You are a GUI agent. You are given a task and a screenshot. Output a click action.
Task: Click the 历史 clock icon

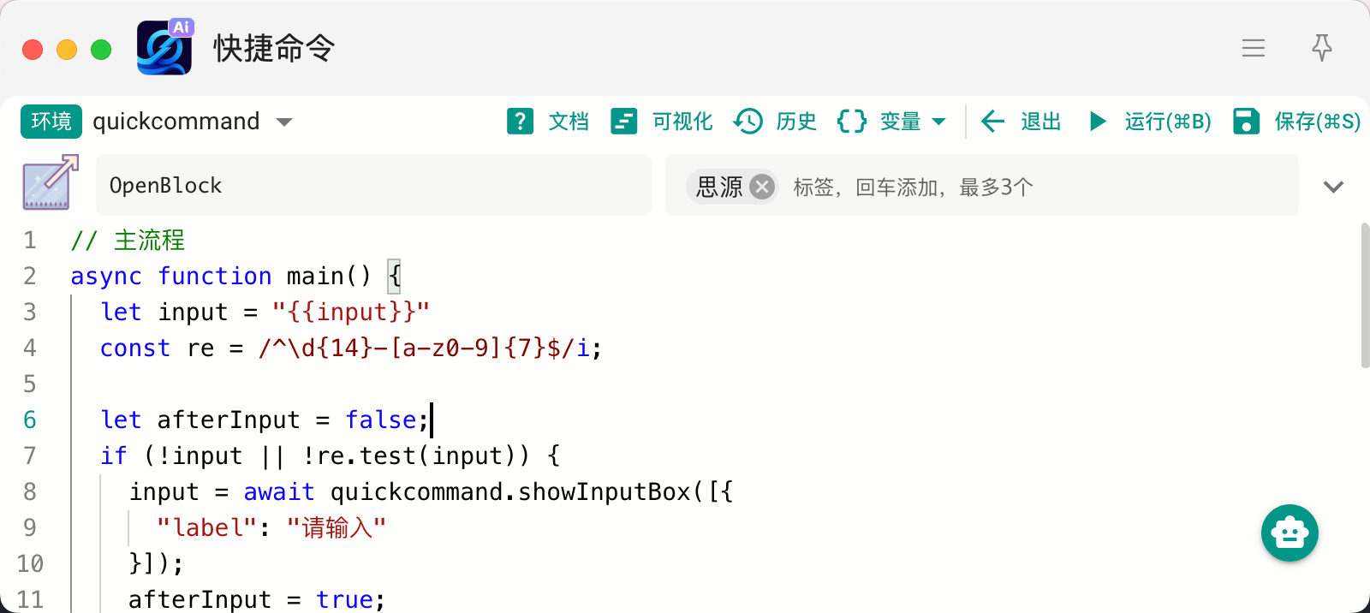tap(748, 122)
